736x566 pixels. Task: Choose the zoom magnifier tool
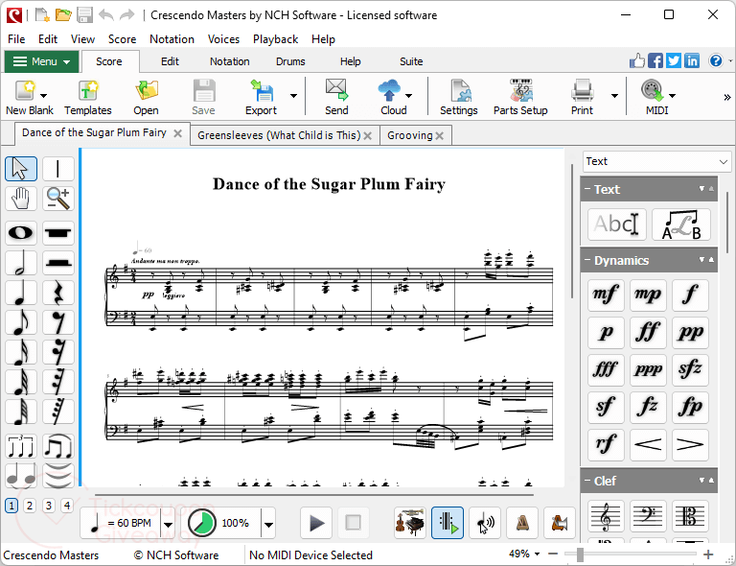pos(58,199)
